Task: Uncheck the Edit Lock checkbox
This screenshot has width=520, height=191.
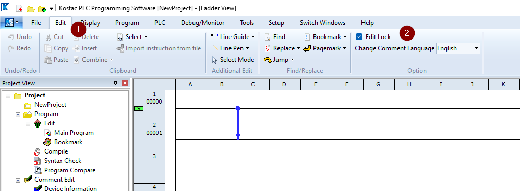Action: [x=358, y=37]
